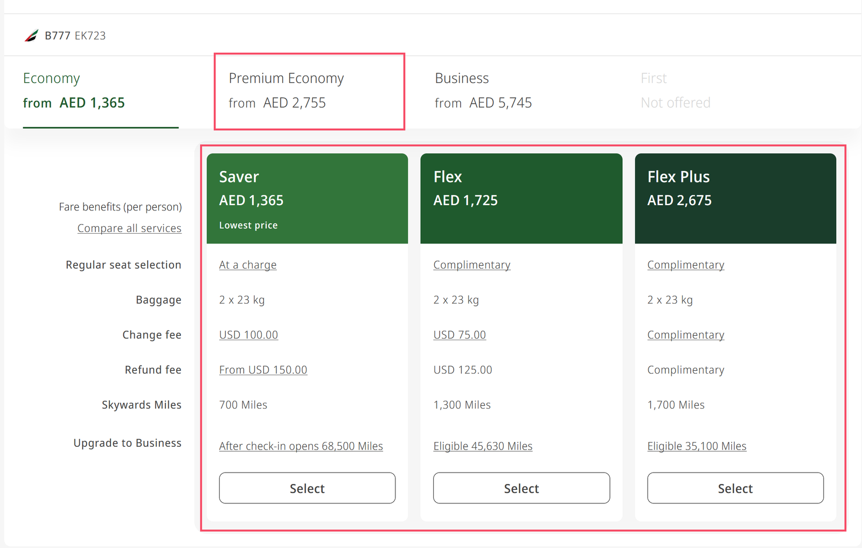Click Saver's 'At a charge' seat link

[x=248, y=265]
